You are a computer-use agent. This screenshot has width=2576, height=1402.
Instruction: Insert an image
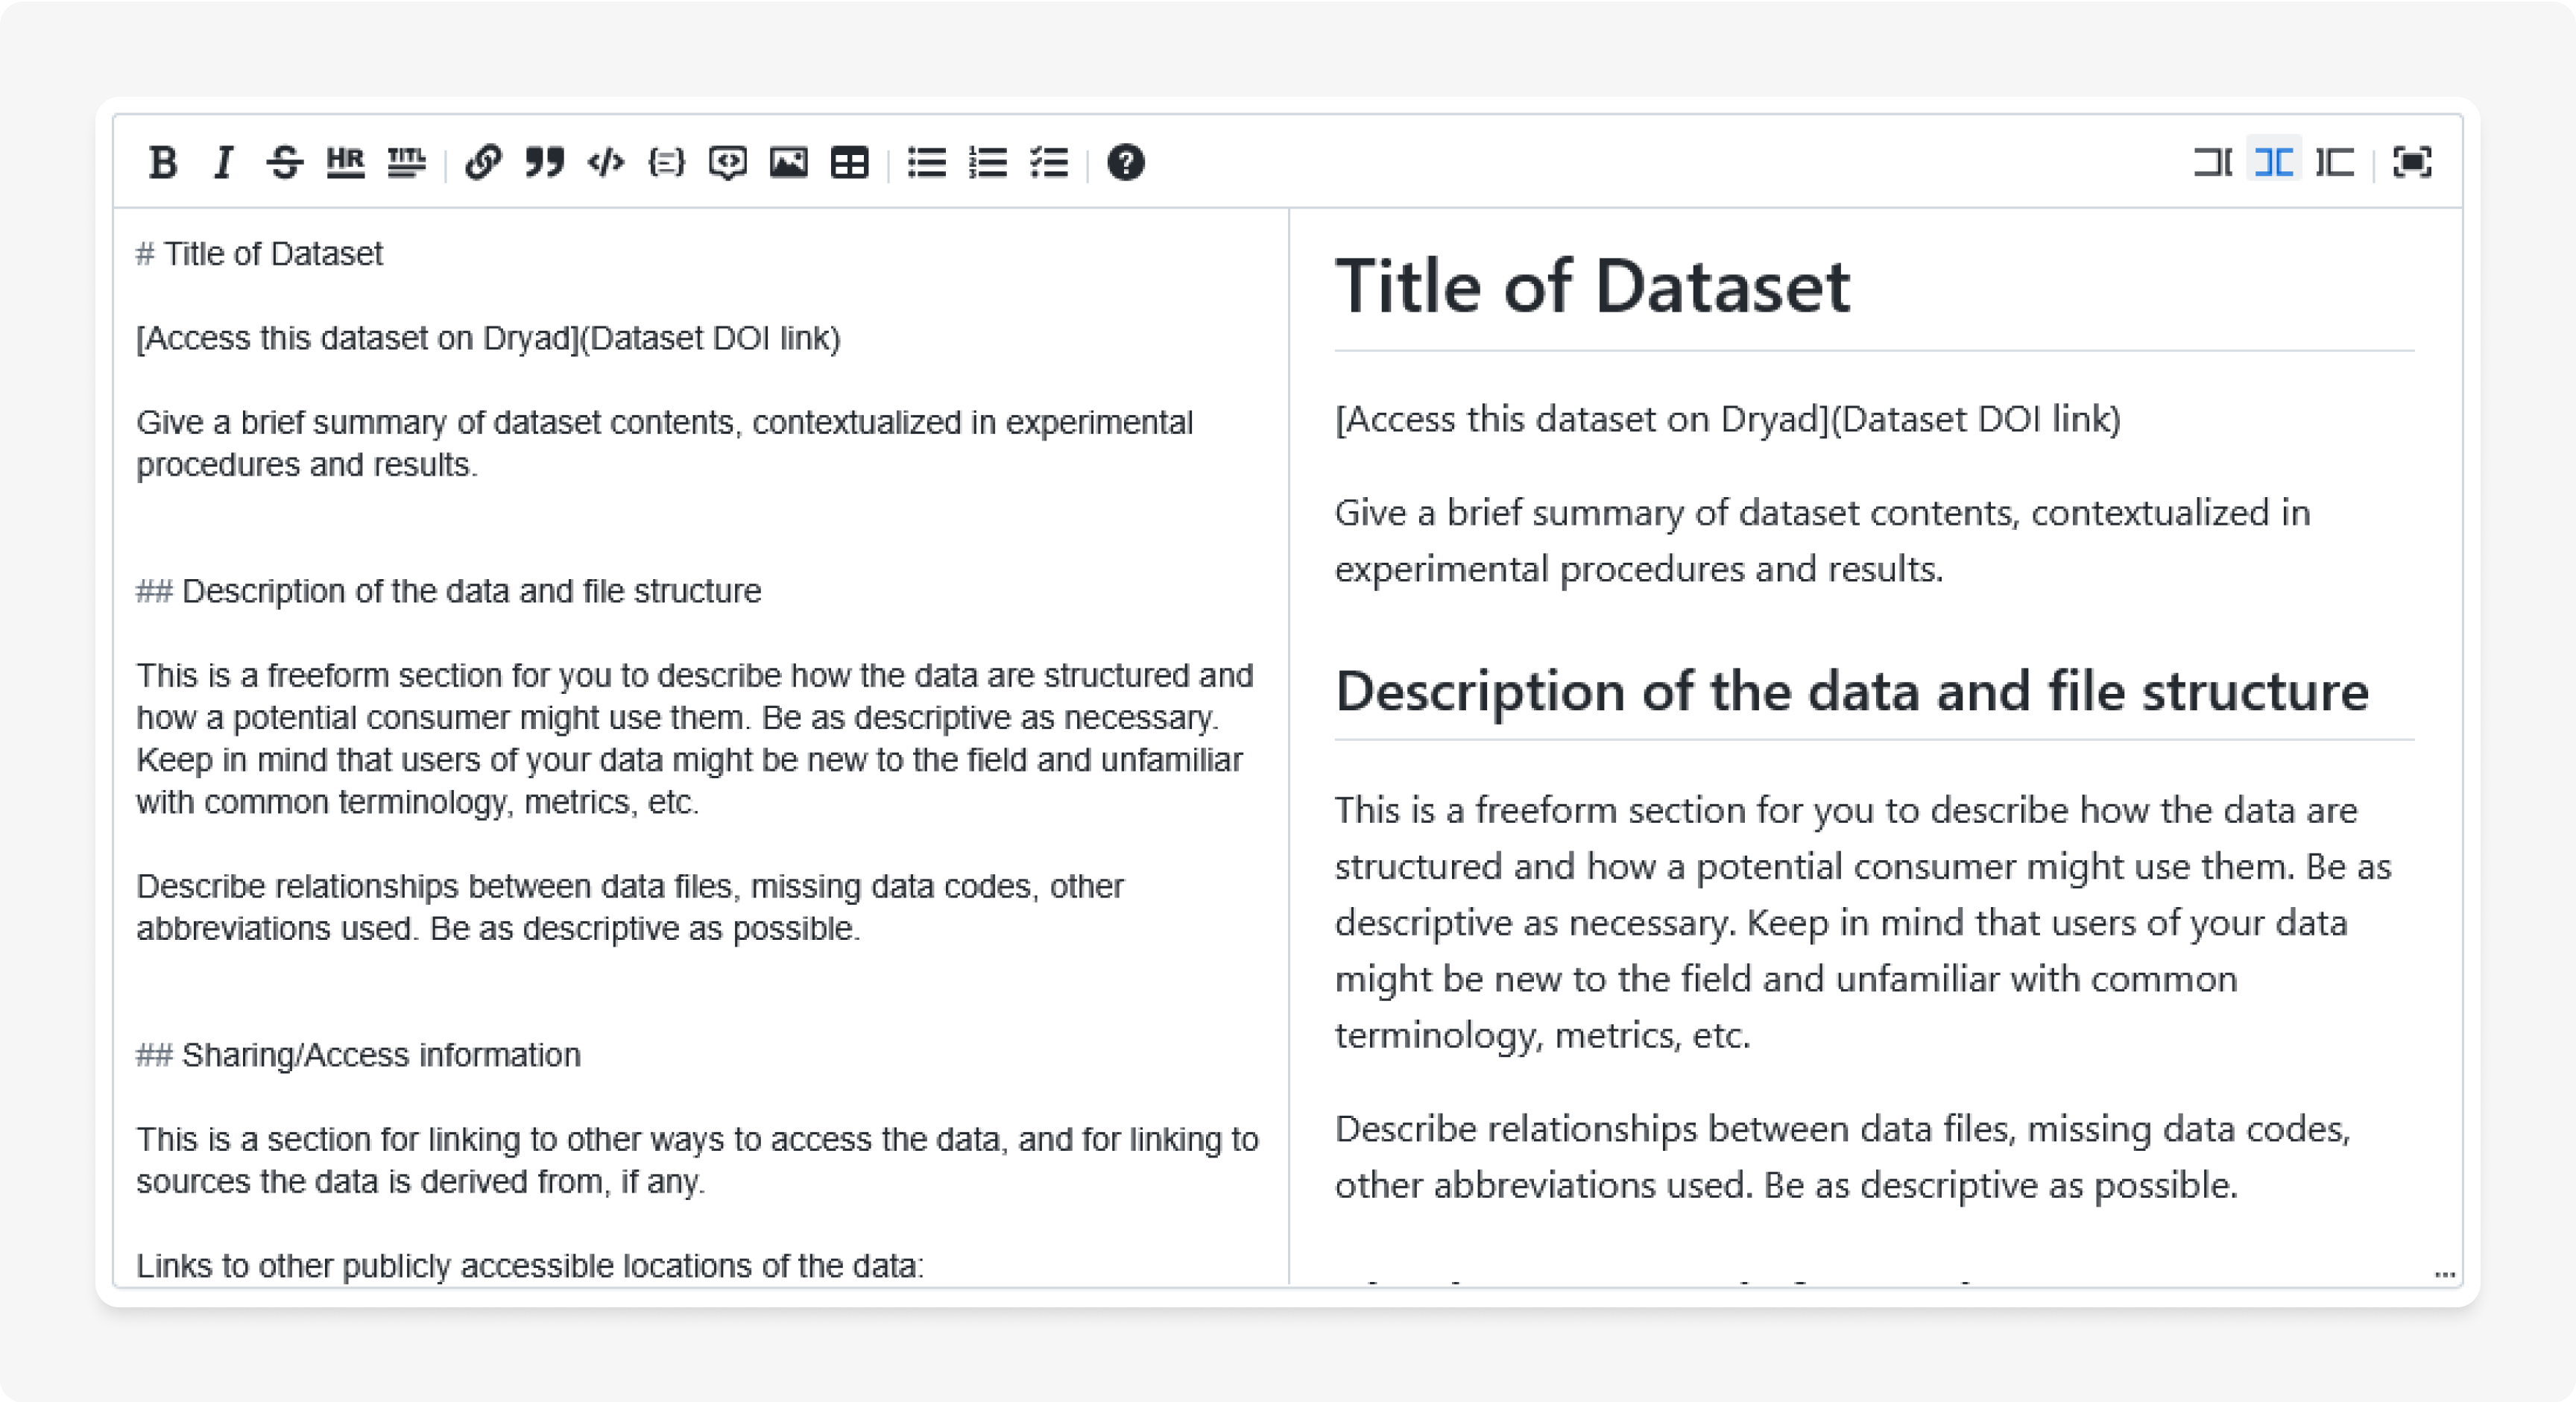point(788,162)
